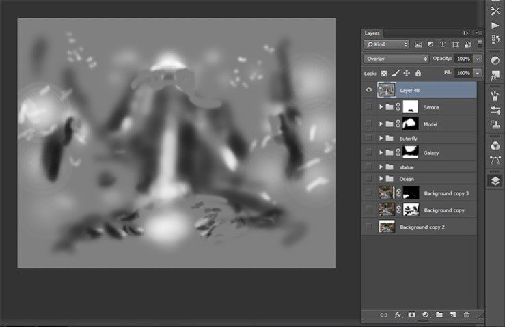This screenshot has height=327, width=505.
Task: Click the Fill 100% value field
Action: (463, 73)
